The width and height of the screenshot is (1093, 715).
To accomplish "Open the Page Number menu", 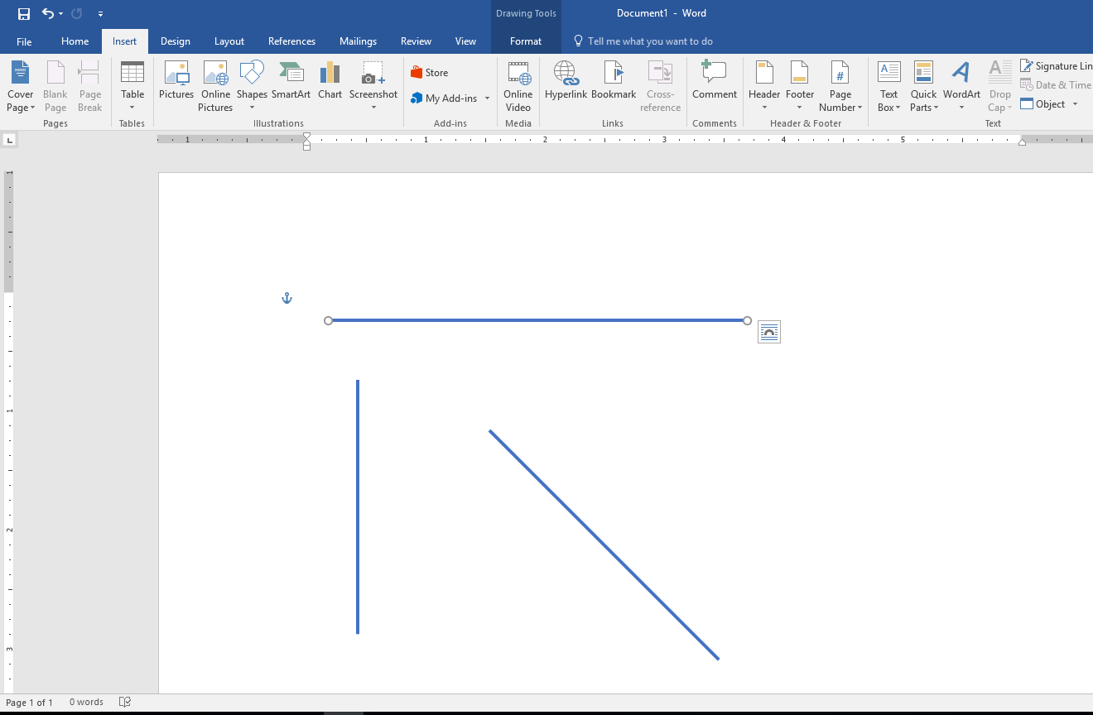I will click(x=840, y=87).
